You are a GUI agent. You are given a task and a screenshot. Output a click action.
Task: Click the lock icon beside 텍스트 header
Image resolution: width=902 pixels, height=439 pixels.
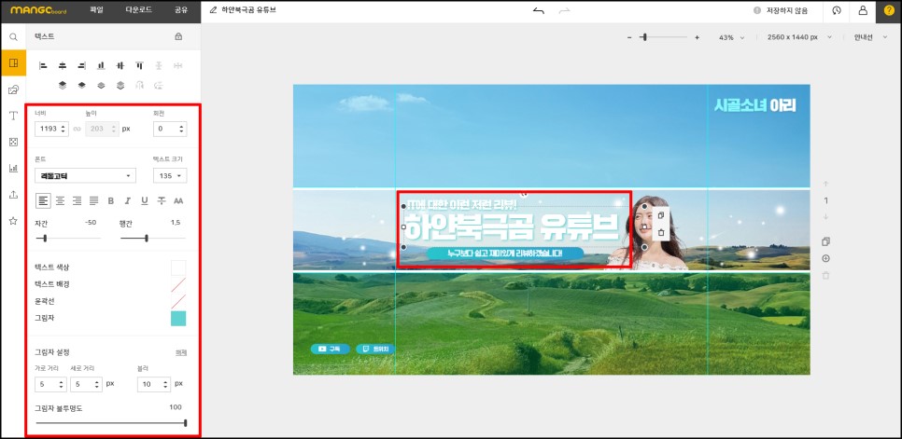[x=178, y=36]
